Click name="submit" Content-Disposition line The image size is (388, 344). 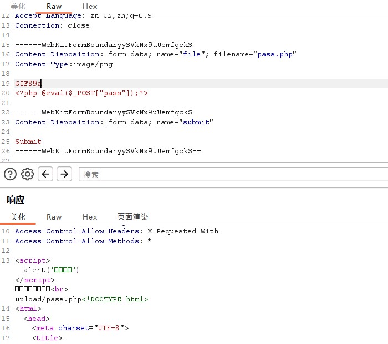click(114, 122)
